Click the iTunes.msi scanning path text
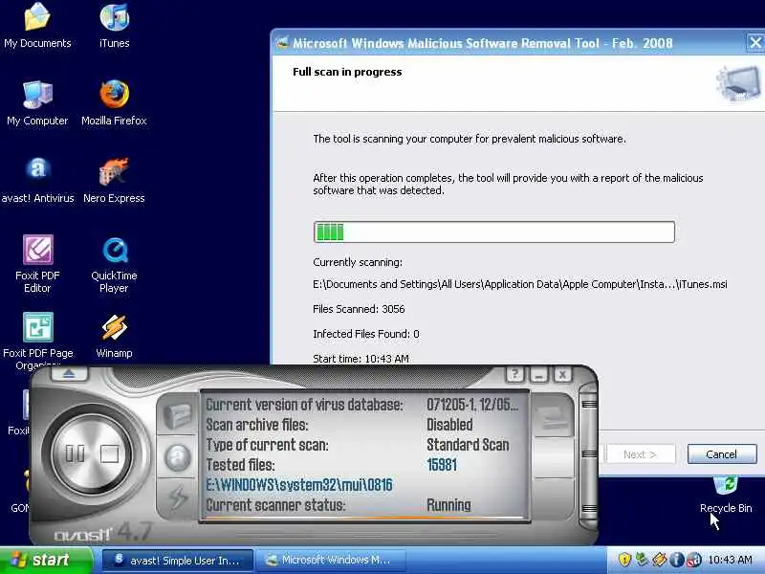Viewport: 765px width, 574px height. tap(520, 284)
